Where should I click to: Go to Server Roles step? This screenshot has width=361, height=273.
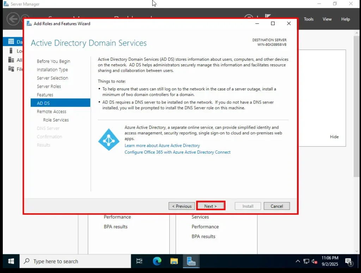(49, 87)
